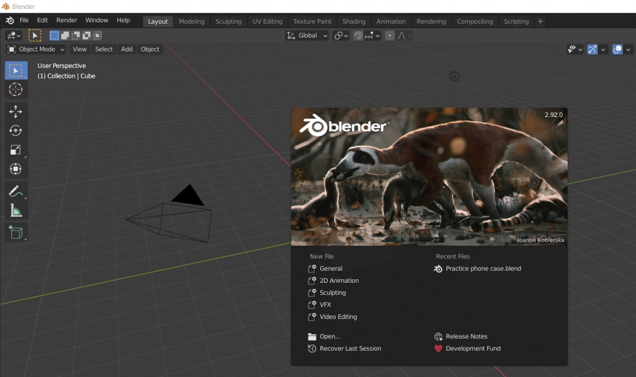Start a new 2D Animation file
Image resolution: width=636 pixels, height=377 pixels.
(338, 280)
